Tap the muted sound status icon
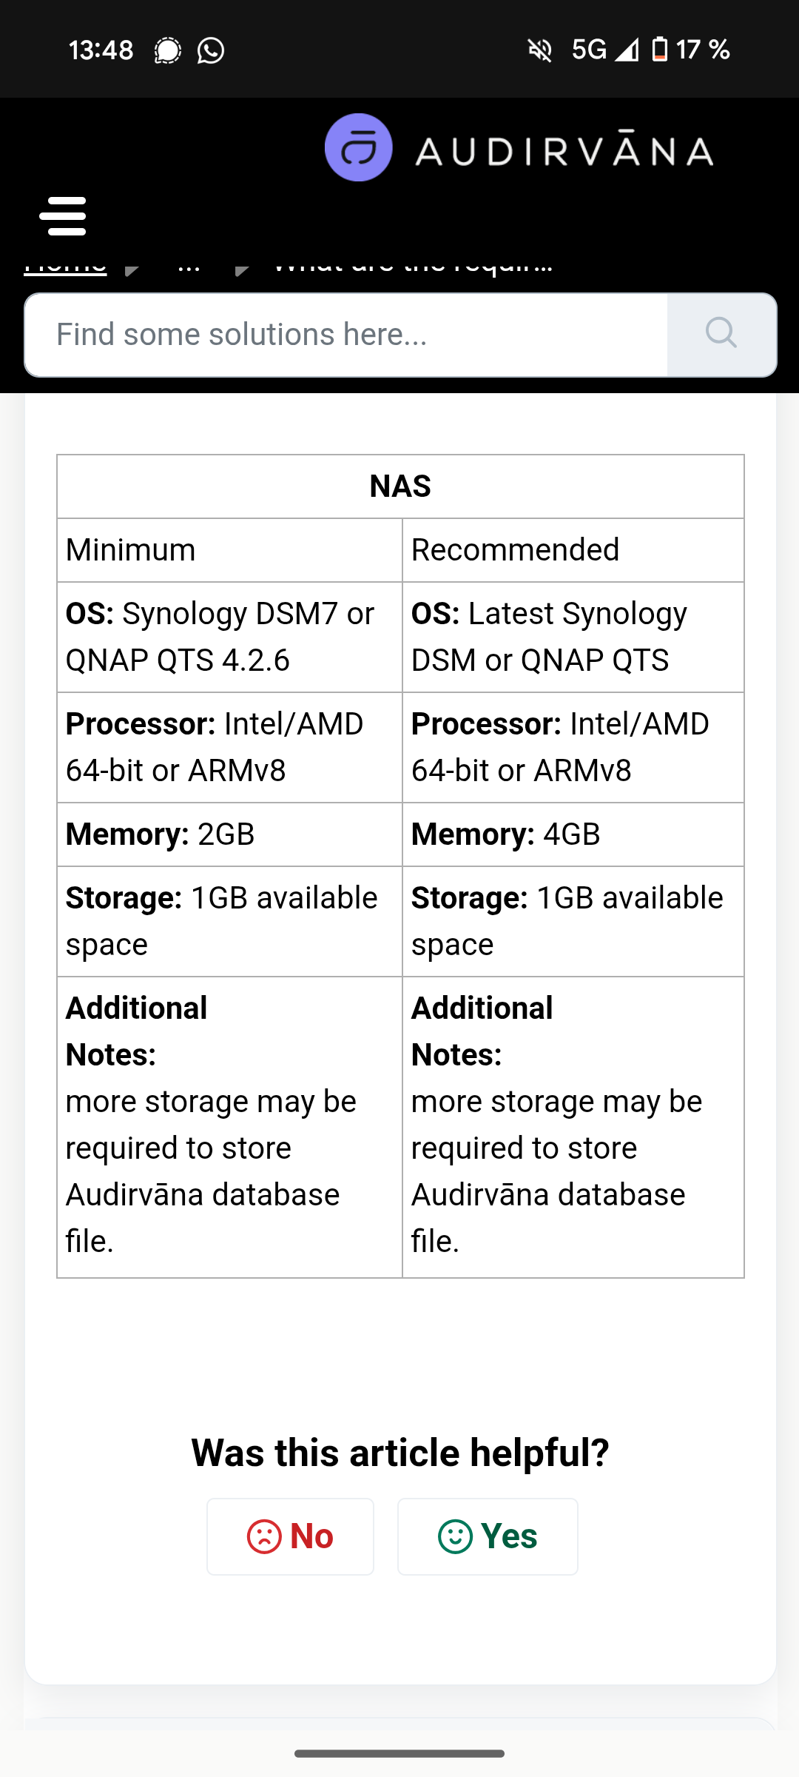This screenshot has width=799, height=1777. (x=540, y=50)
